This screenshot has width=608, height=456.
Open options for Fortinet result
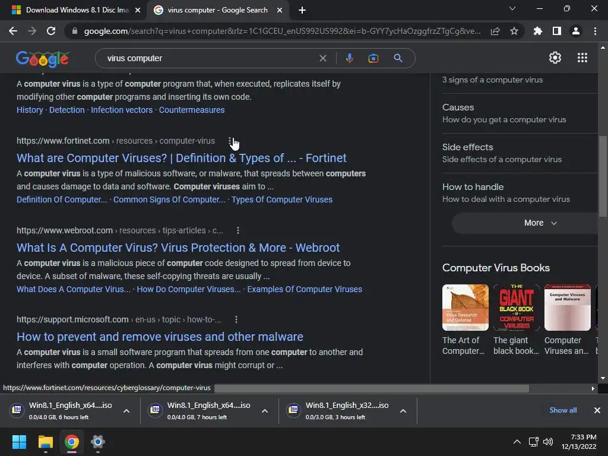[230, 141]
